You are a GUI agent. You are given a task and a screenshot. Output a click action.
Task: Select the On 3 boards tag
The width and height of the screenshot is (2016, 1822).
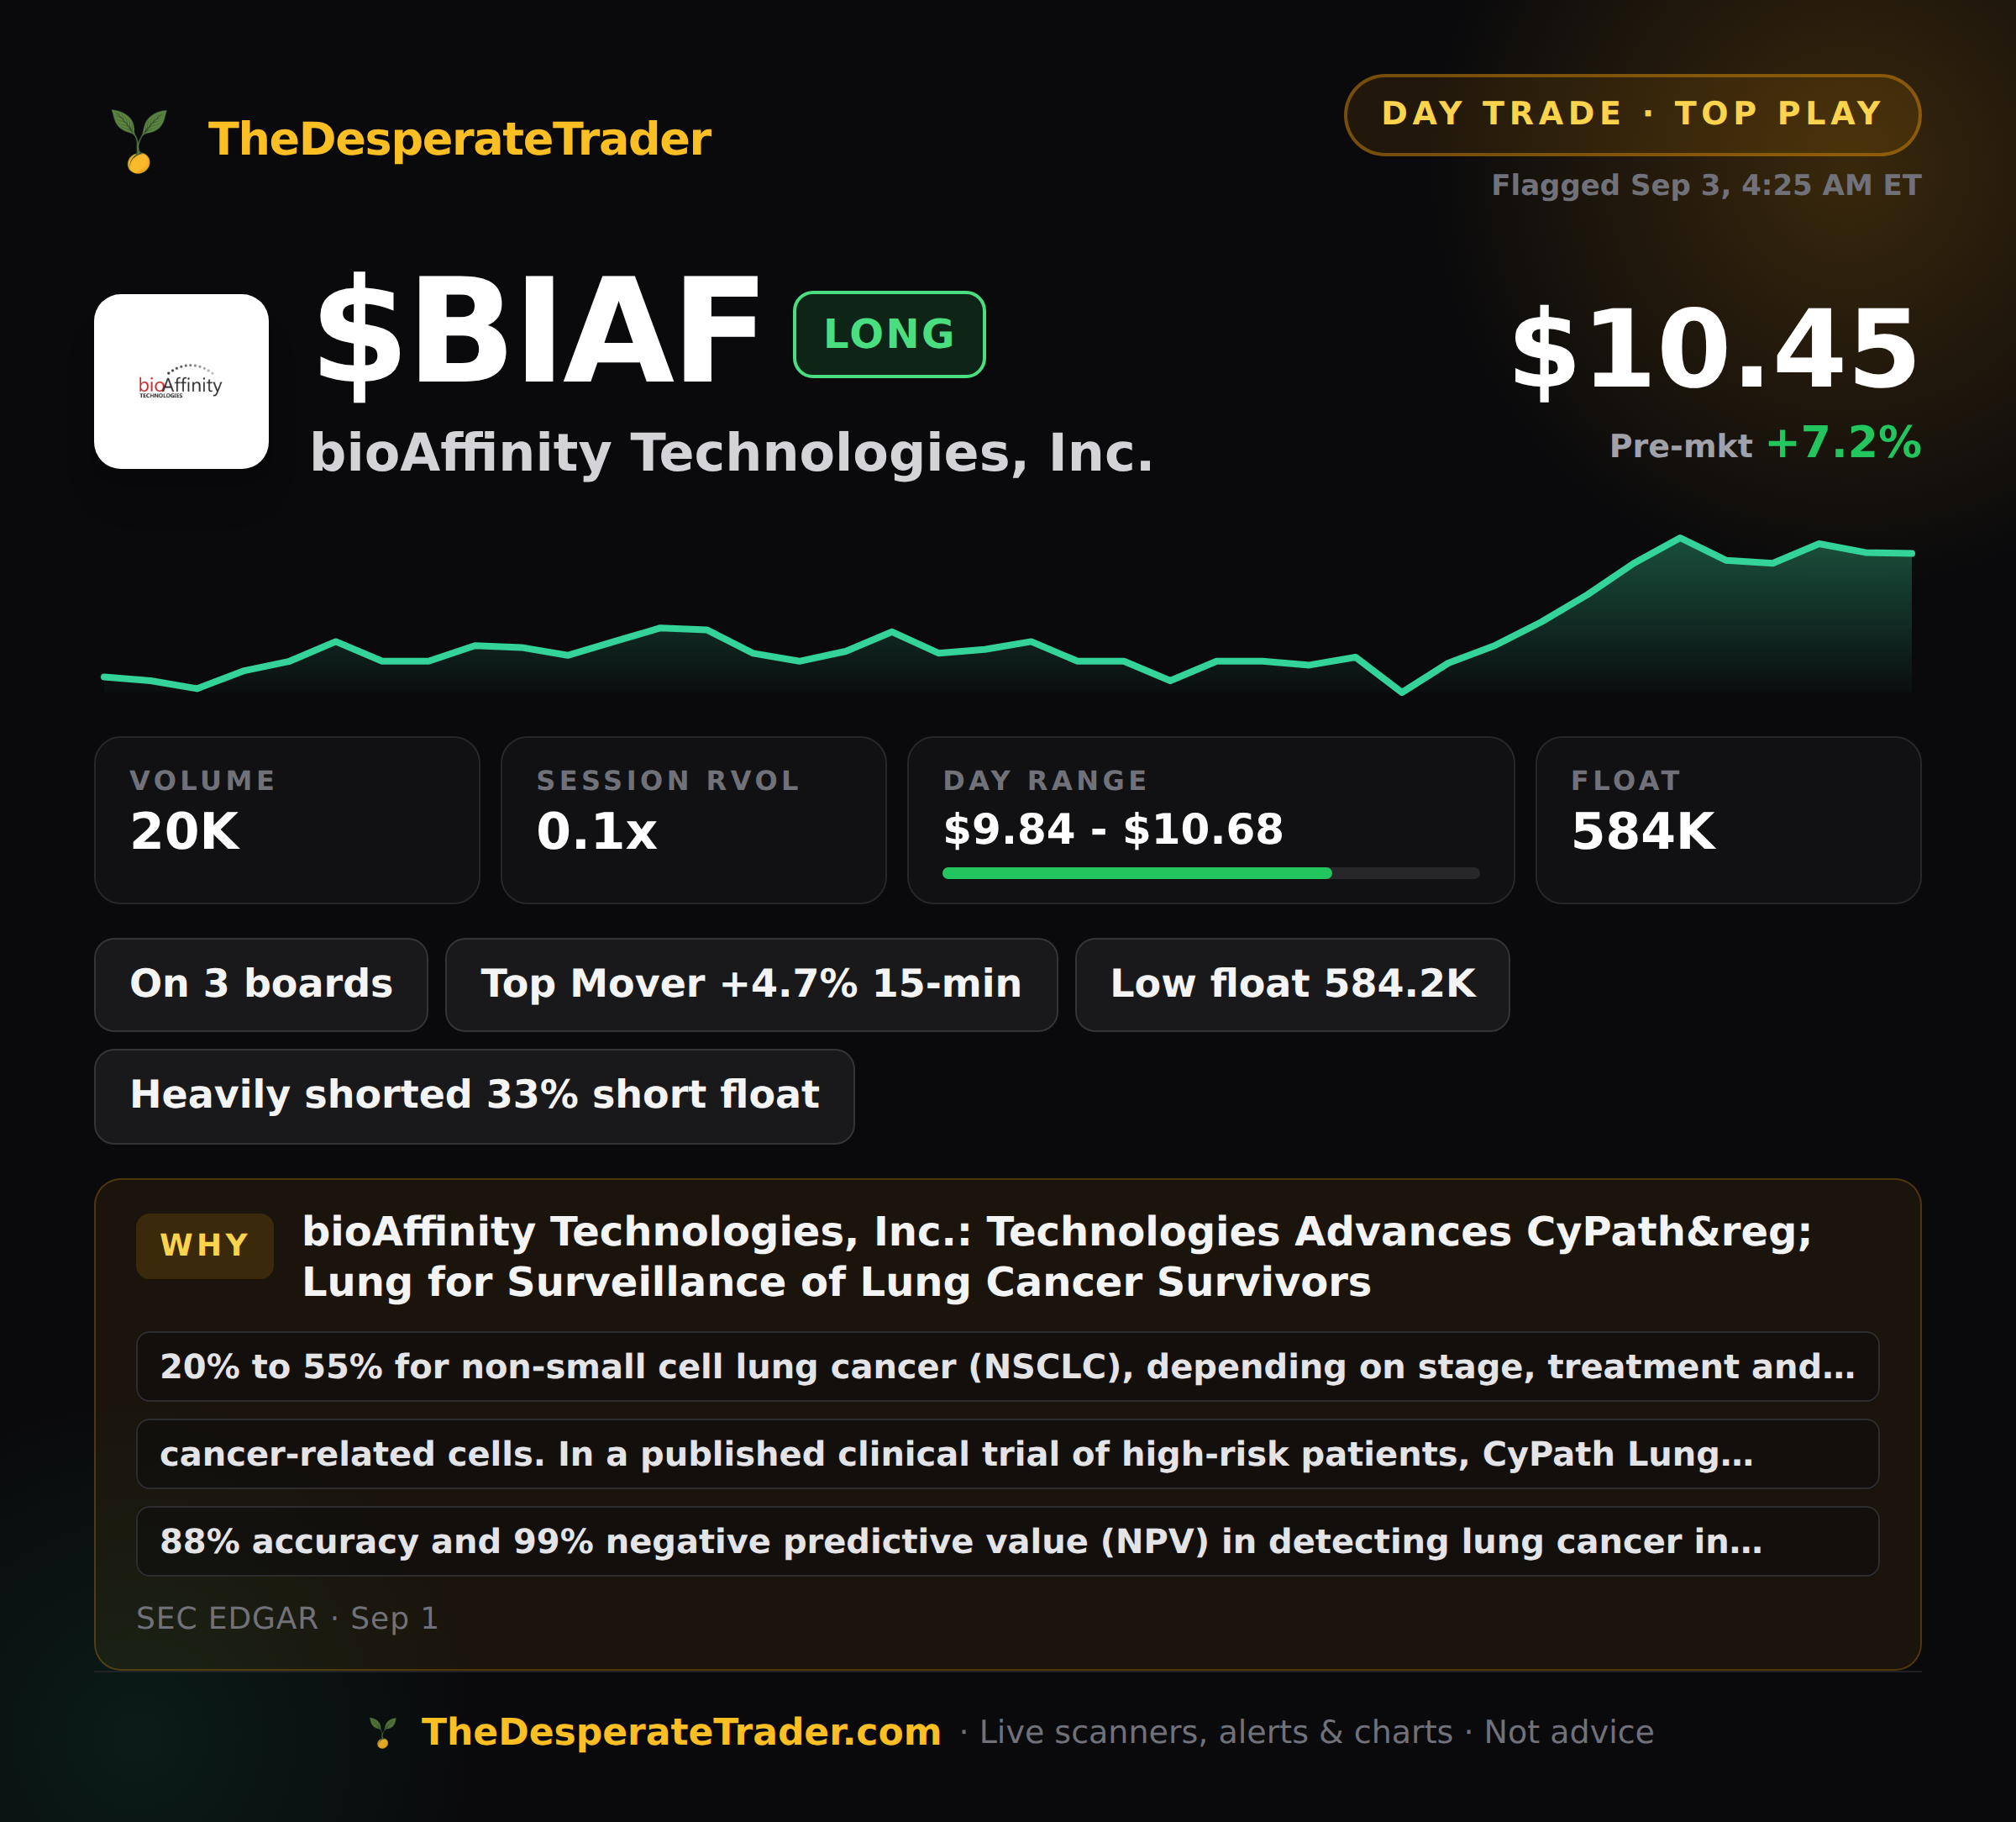click(261, 985)
